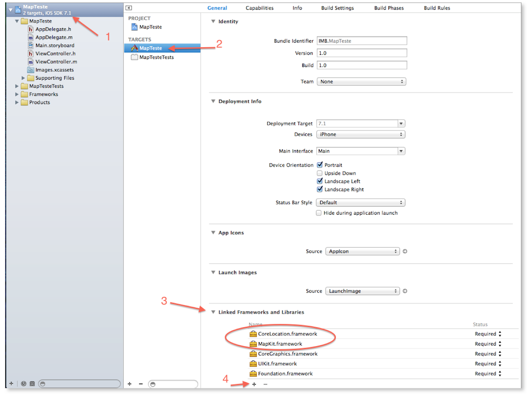This screenshot has height=397, width=528.
Task: Remove linked framework with minus button
Action: (x=265, y=384)
